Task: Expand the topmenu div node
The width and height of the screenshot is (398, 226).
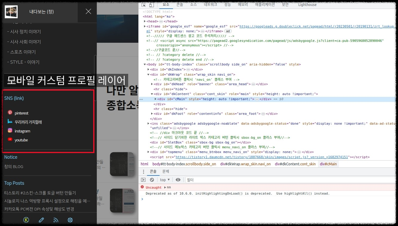Action: click(x=149, y=152)
